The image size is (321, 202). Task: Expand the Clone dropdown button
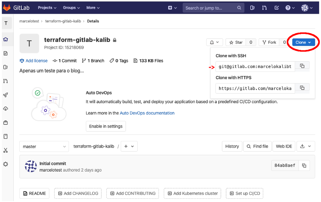(303, 42)
